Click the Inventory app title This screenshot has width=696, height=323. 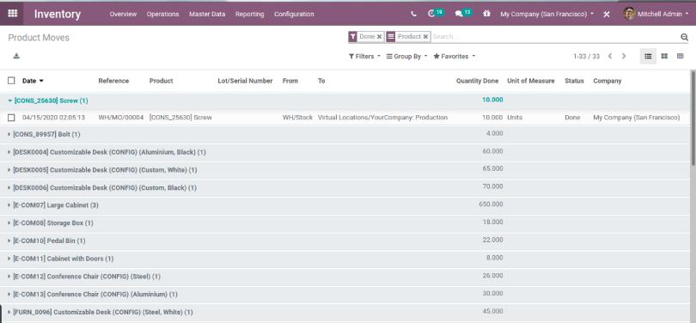tap(58, 15)
